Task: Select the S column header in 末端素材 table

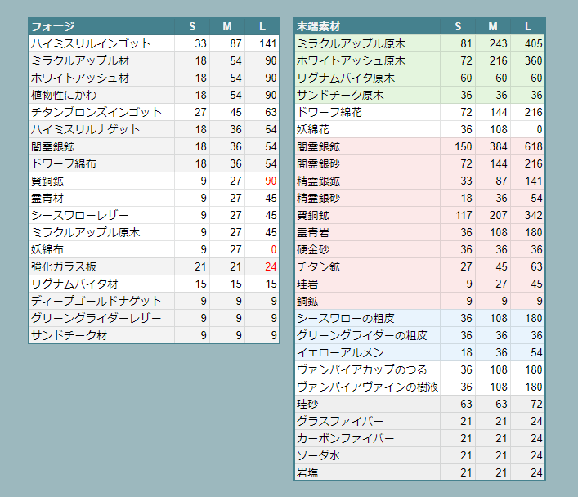Action: [458, 26]
